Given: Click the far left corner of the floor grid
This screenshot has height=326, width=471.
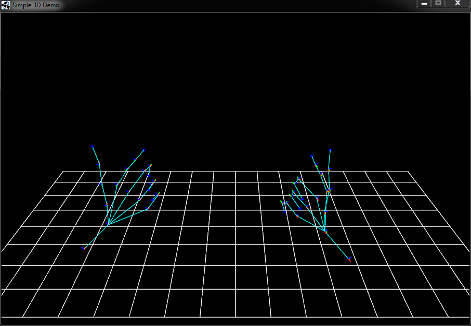Looking at the screenshot, I should point(63,171).
